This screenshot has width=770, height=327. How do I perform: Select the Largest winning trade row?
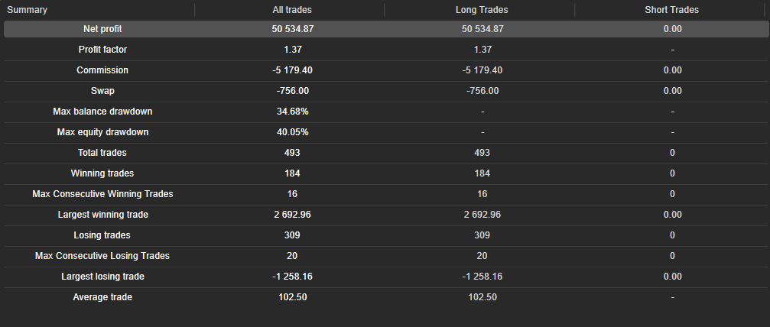point(102,215)
